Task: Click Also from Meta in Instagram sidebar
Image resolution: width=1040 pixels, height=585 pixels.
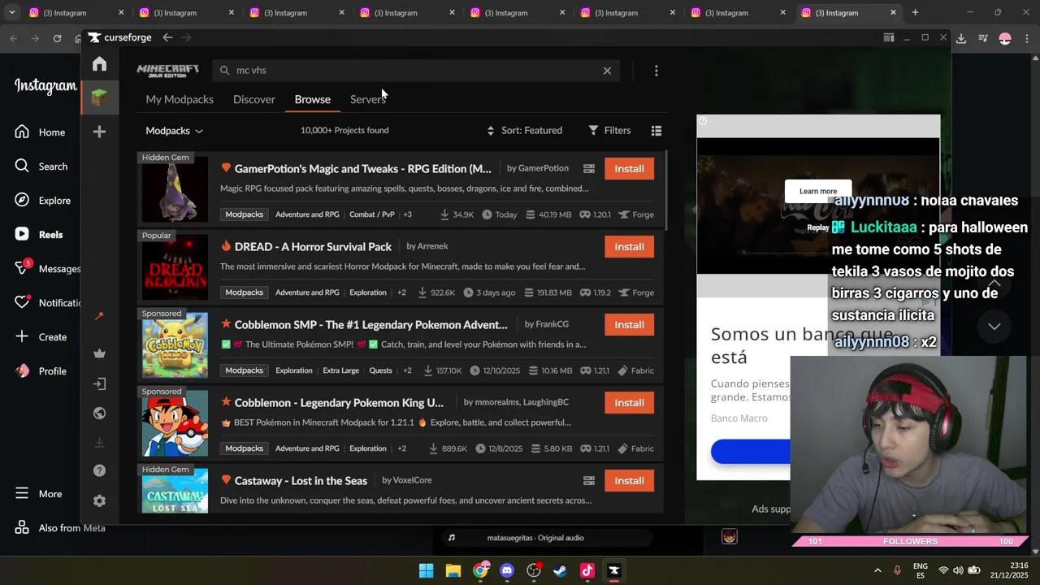Action: tap(59, 528)
